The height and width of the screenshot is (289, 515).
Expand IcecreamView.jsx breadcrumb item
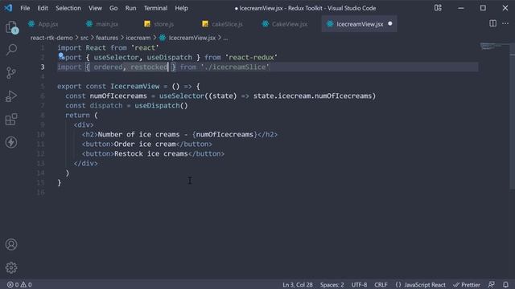(192, 38)
